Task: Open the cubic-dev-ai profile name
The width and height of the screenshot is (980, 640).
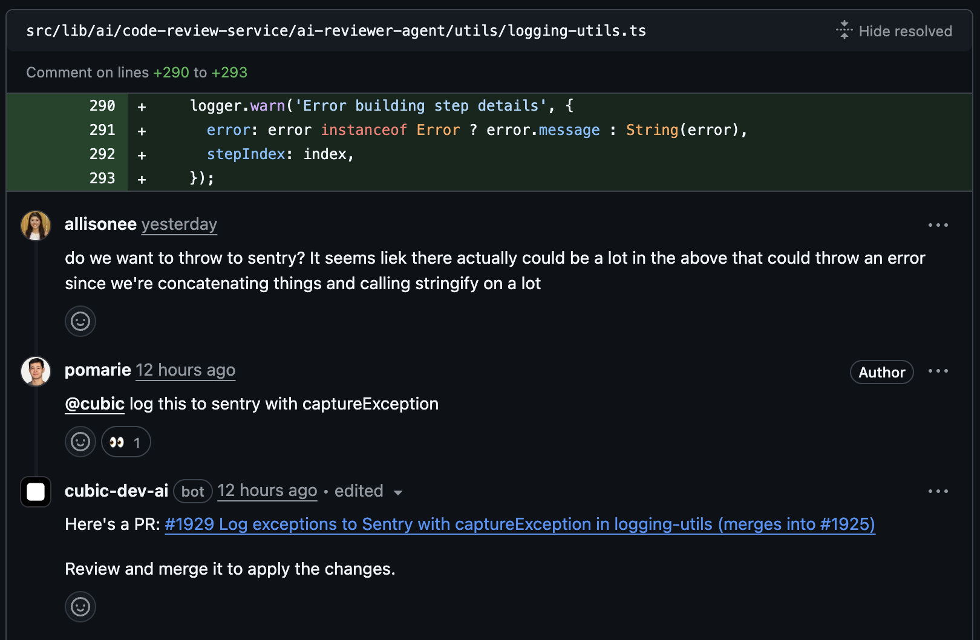Action: point(116,491)
